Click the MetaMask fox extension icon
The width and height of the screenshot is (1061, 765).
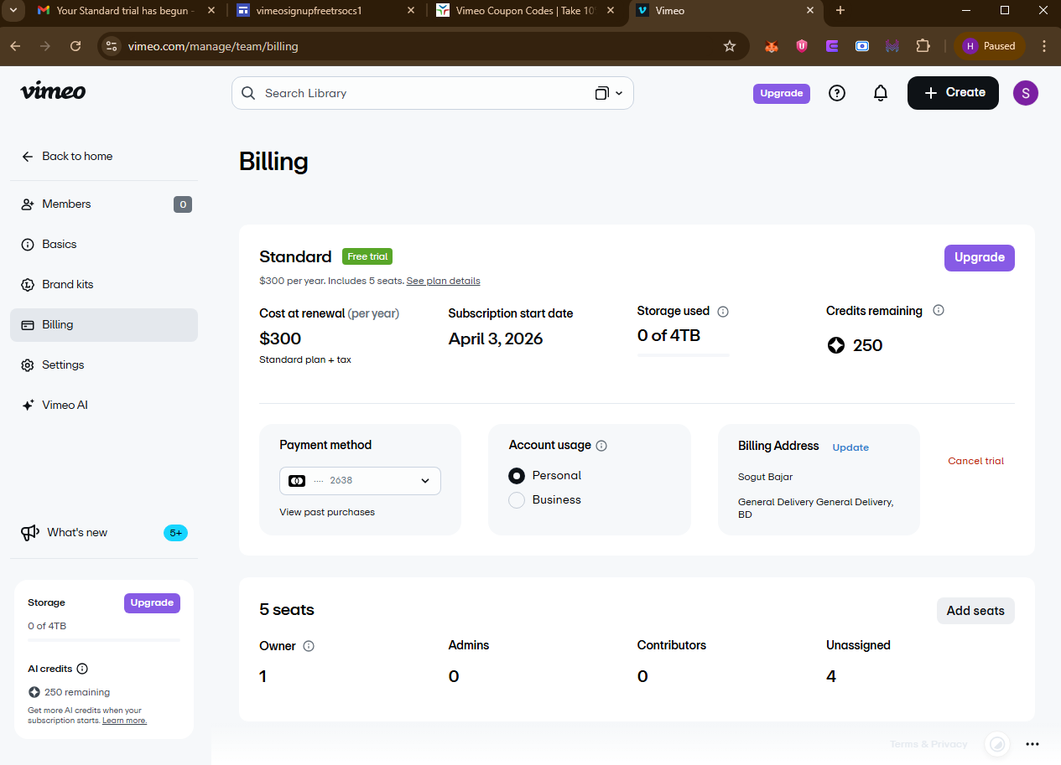(x=771, y=46)
